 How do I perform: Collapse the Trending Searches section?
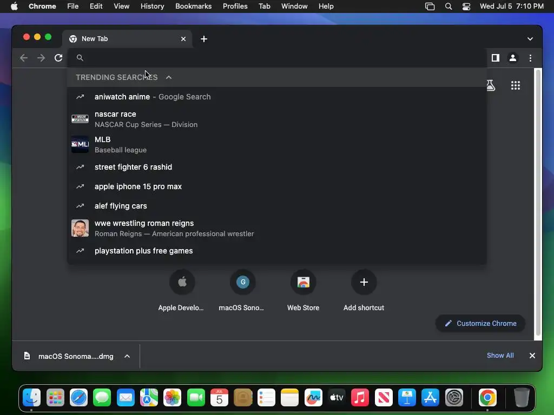pos(169,77)
